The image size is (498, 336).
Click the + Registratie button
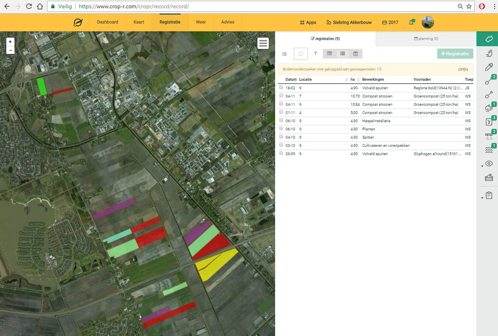(x=455, y=54)
